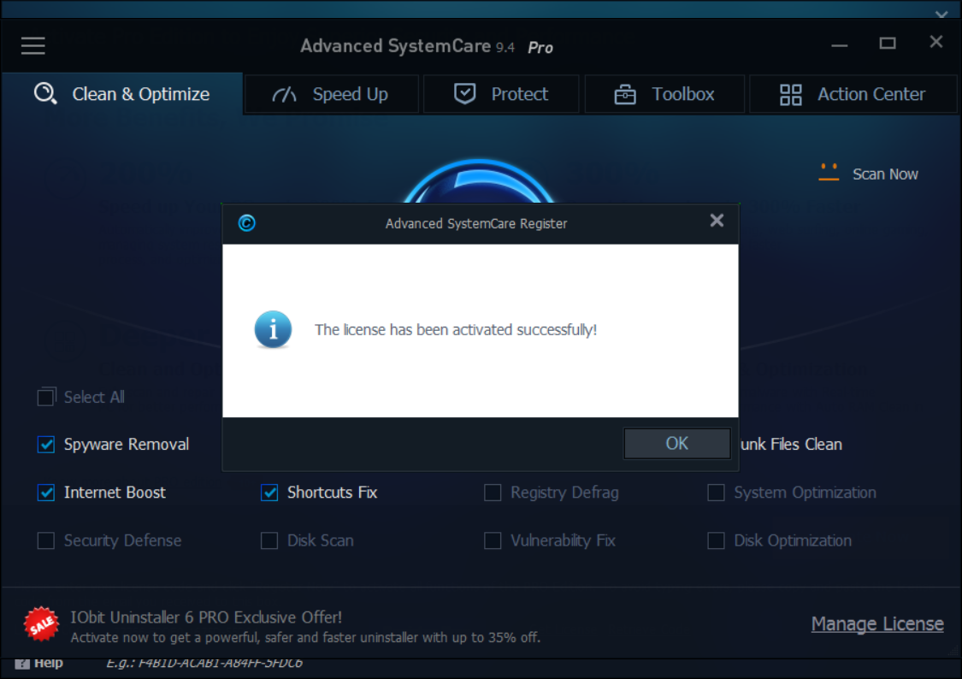Click Scan Now text
This screenshot has height=679, width=962.
[885, 174]
